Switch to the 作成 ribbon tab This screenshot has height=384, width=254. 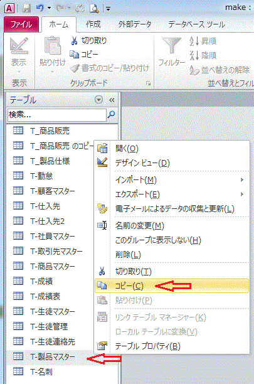coord(93,24)
